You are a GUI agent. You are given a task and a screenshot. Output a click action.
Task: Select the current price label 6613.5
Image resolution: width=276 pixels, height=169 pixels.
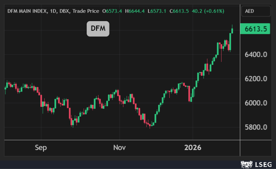pos(256,29)
